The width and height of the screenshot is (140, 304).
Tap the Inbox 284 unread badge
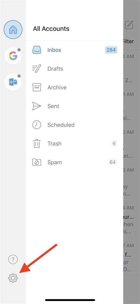coord(111,50)
